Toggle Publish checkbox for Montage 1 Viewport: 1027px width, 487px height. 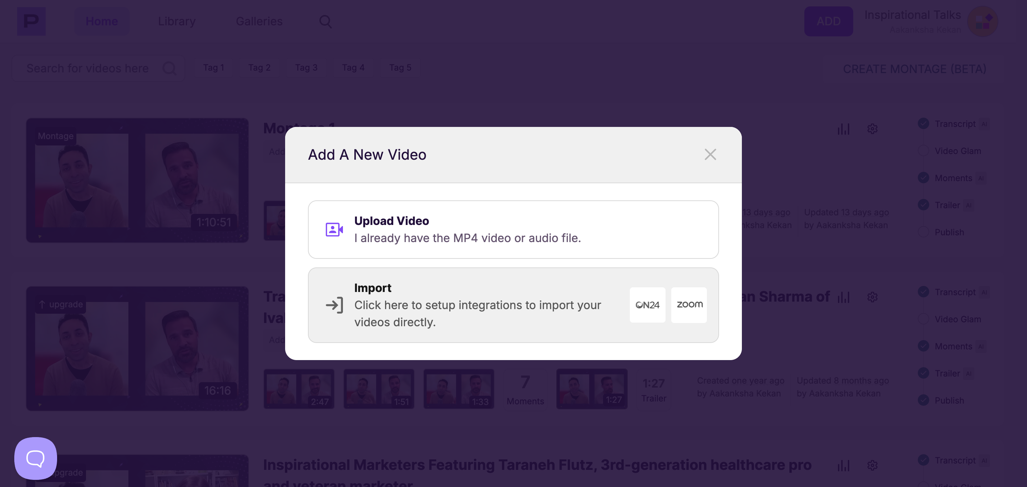pos(924,232)
